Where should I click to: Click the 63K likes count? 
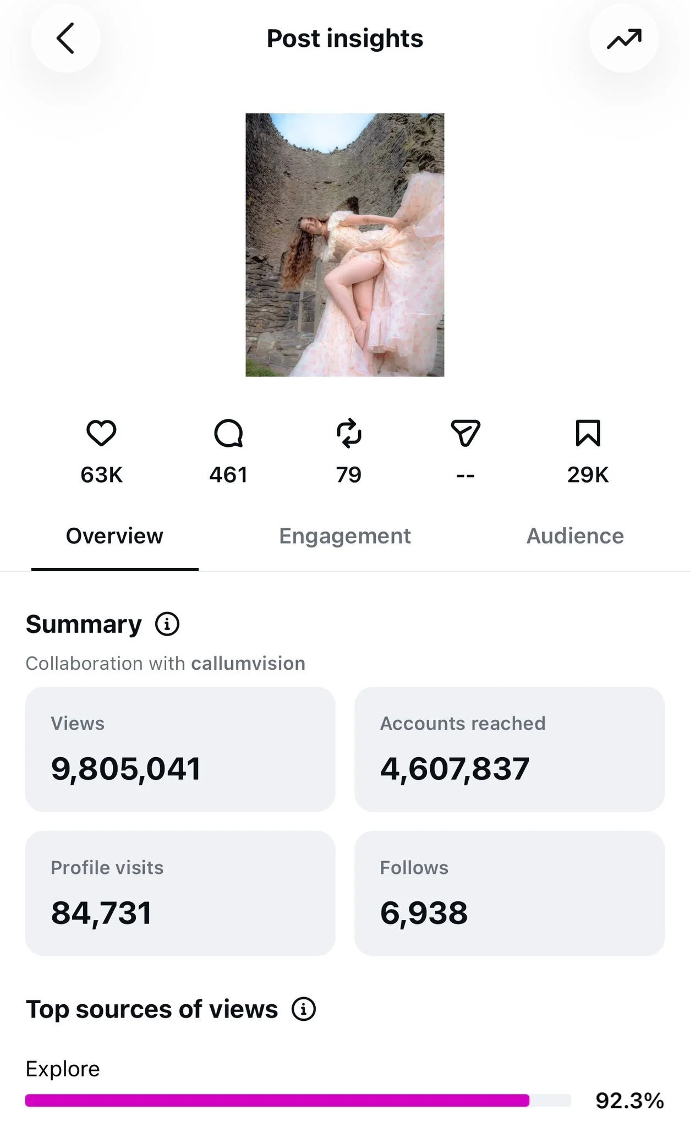[x=101, y=475]
